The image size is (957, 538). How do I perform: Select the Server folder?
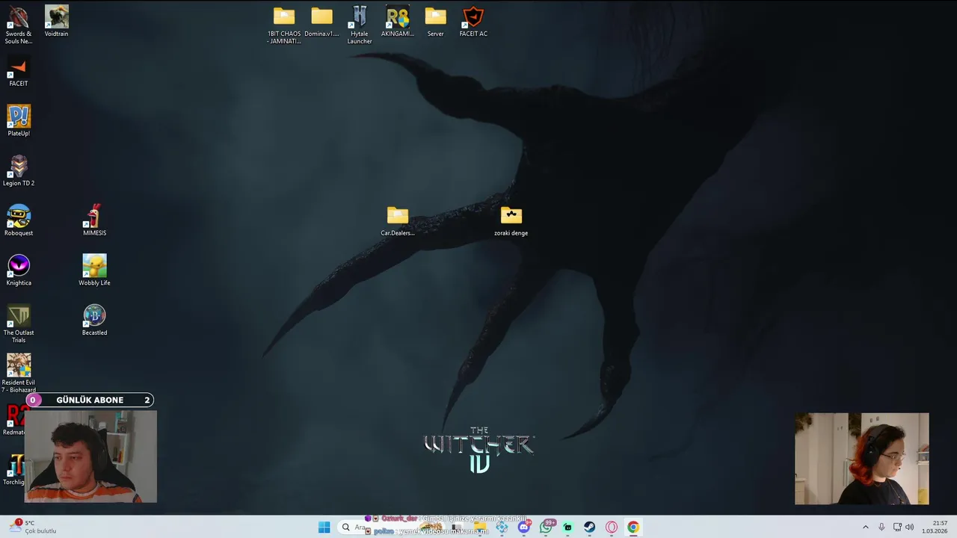tap(435, 22)
